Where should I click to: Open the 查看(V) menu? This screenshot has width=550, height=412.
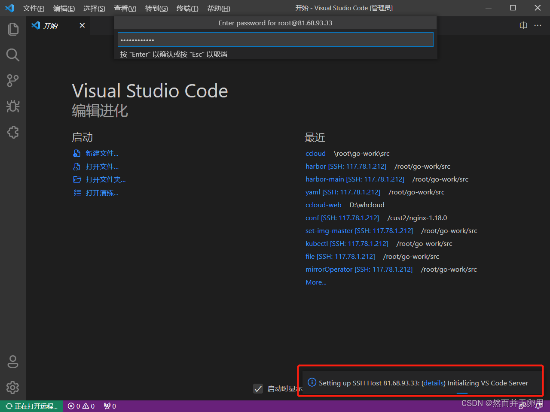125,8
